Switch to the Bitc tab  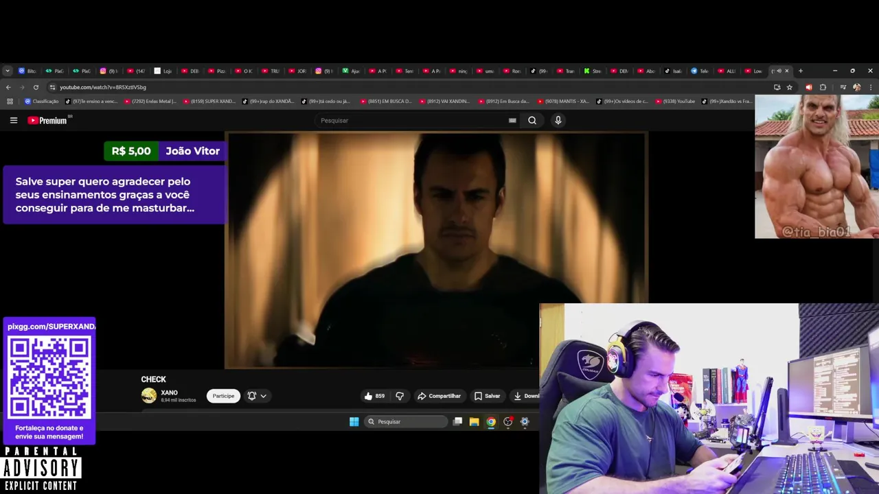27,71
